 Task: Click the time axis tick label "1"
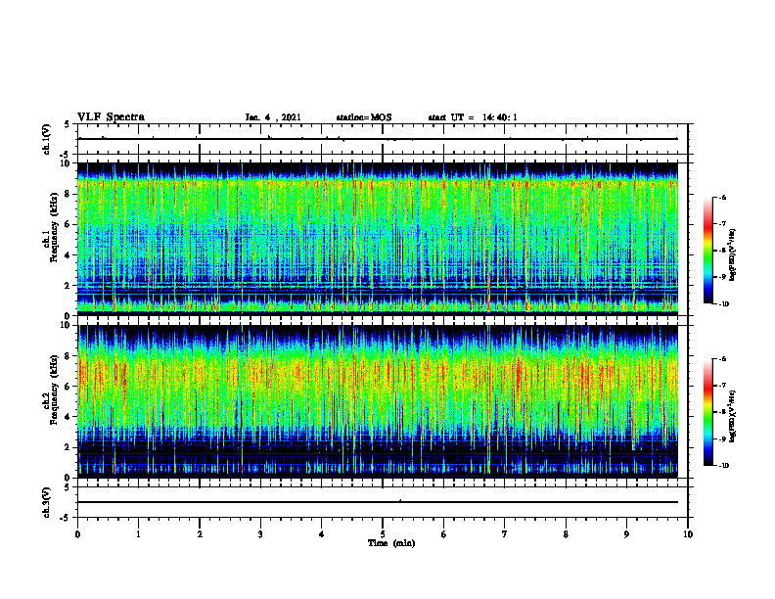[x=138, y=534]
